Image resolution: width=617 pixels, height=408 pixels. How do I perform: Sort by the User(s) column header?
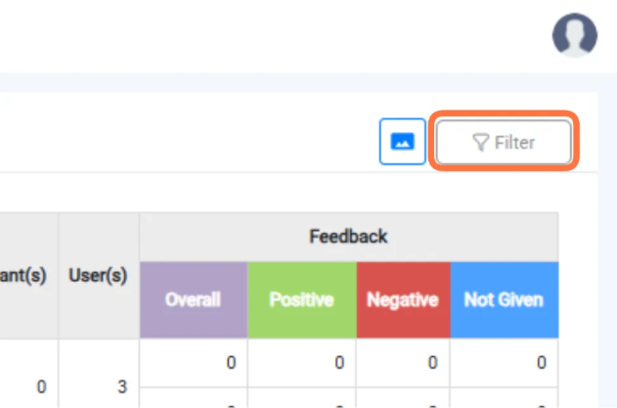pos(99,275)
